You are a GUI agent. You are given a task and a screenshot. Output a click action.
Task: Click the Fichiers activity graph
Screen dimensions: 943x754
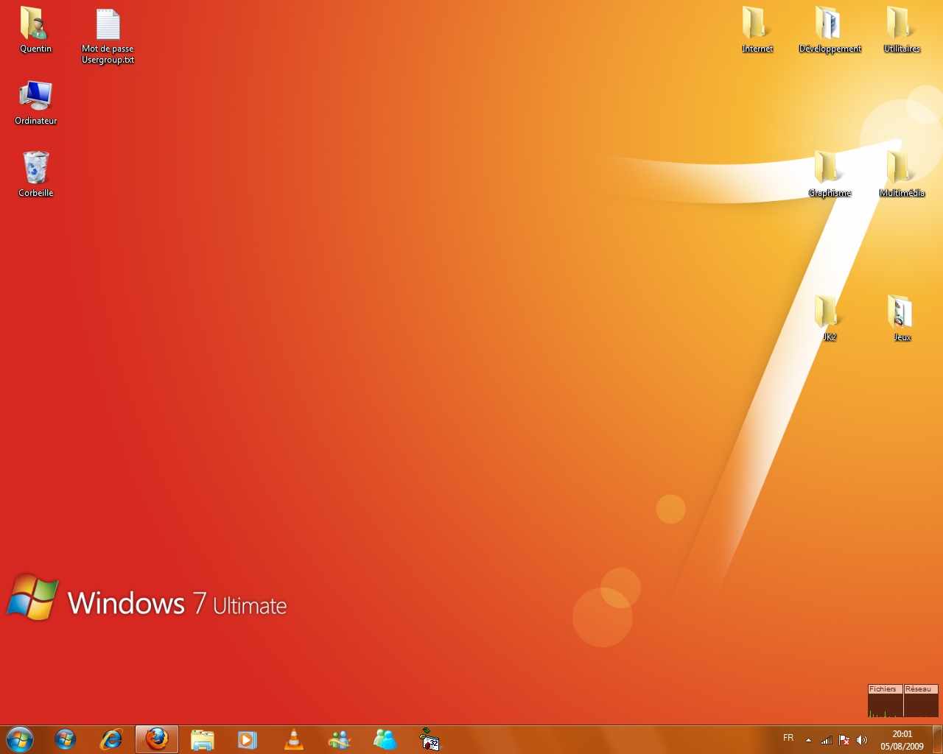pos(885,701)
